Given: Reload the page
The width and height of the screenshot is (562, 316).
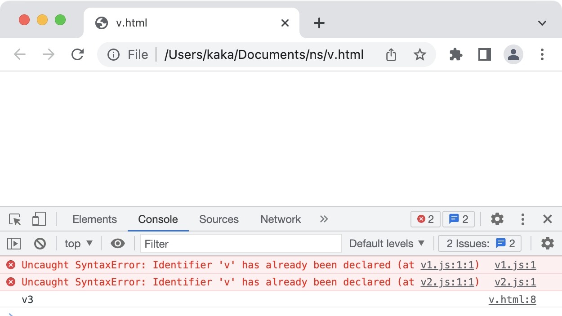Looking at the screenshot, I should coord(78,55).
